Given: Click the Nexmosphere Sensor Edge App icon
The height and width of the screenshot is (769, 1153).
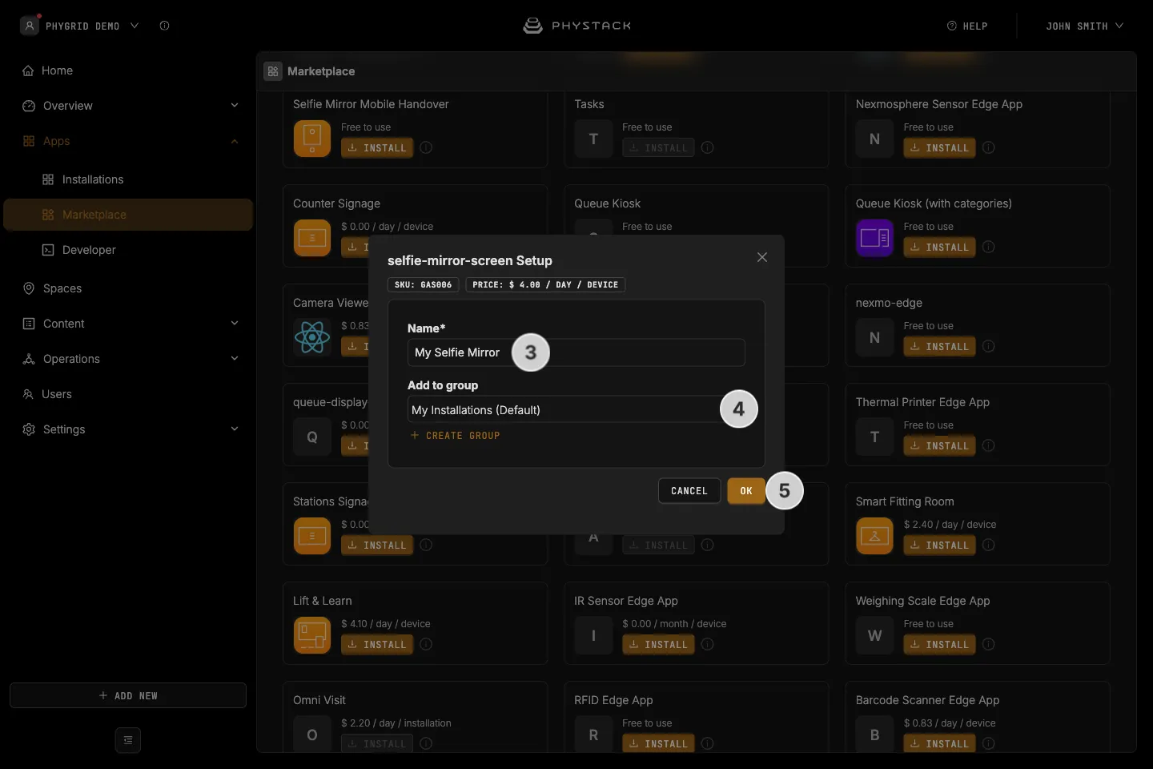Looking at the screenshot, I should tap(874, 139).
